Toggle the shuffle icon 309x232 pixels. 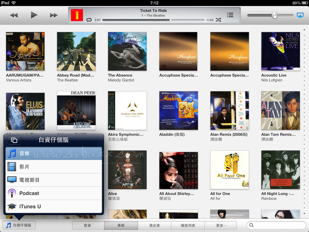point(218,20)
